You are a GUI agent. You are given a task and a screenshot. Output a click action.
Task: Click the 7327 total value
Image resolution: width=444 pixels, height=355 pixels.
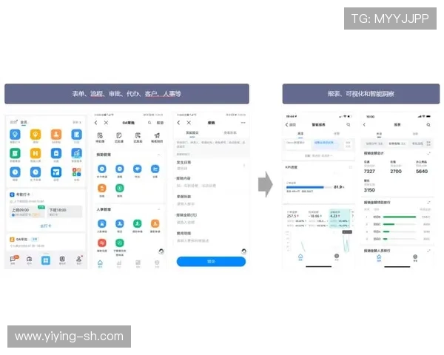click(x=369, y=172)
